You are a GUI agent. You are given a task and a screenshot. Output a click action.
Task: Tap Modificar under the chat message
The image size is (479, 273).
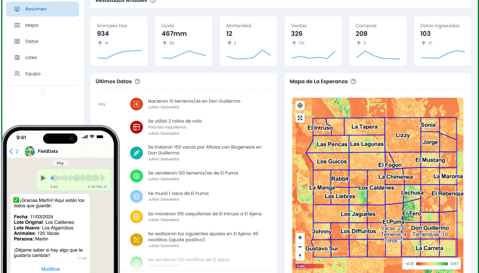tap(51, 269)
